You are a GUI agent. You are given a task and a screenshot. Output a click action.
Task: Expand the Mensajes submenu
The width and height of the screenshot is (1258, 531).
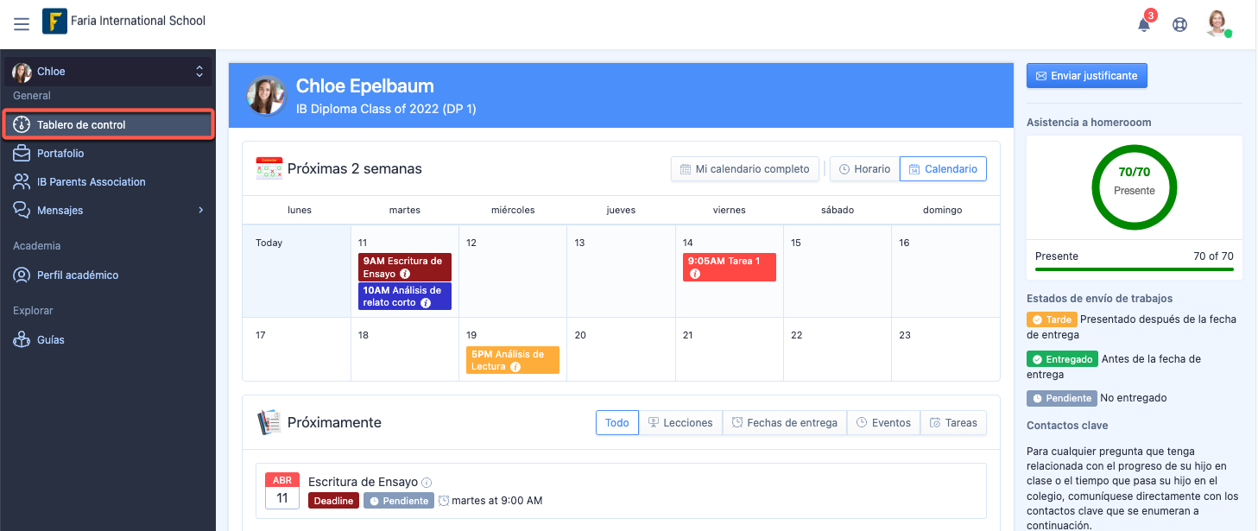200,210
